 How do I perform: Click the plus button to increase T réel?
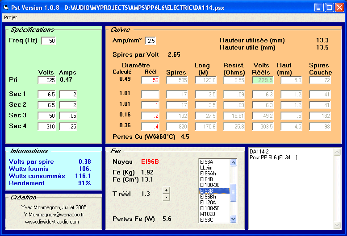point(166,190)
